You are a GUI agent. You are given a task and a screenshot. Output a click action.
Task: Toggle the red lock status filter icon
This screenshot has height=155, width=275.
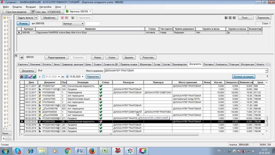click(x=21, y=77)
